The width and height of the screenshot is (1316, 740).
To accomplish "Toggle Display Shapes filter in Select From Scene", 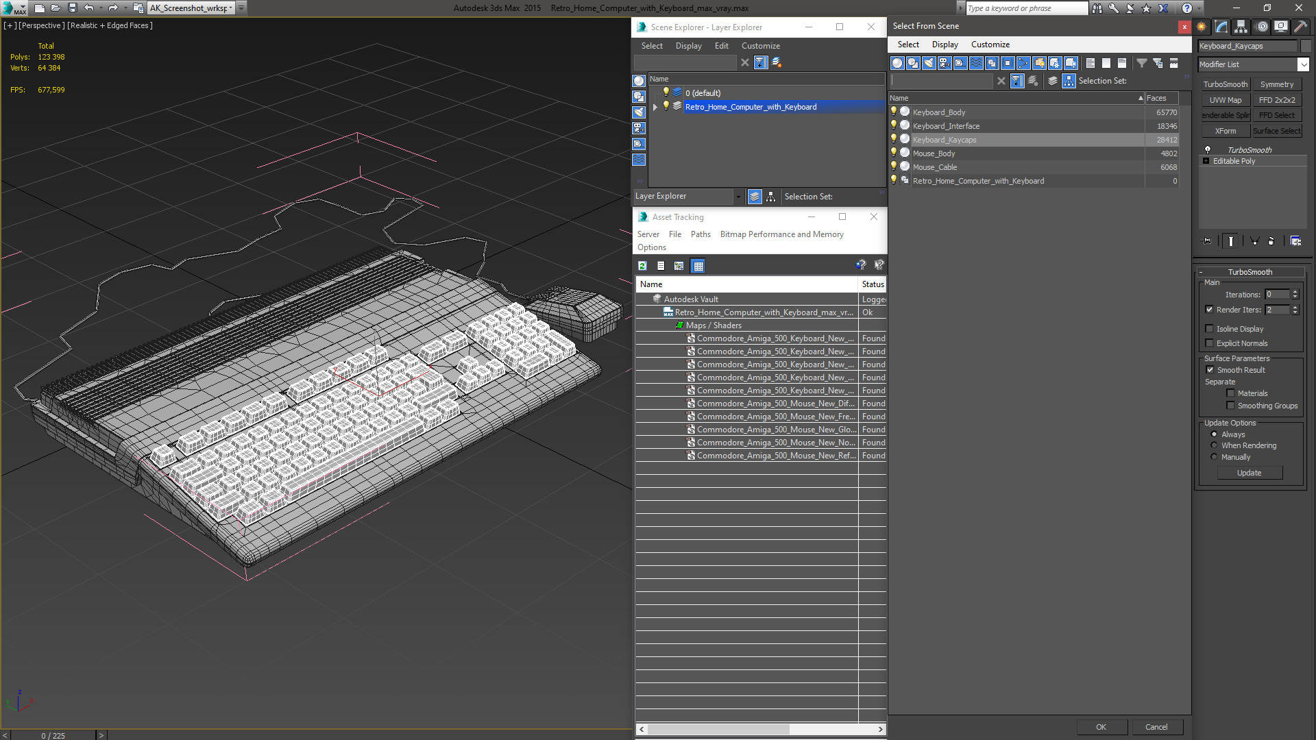I will 913,63.
